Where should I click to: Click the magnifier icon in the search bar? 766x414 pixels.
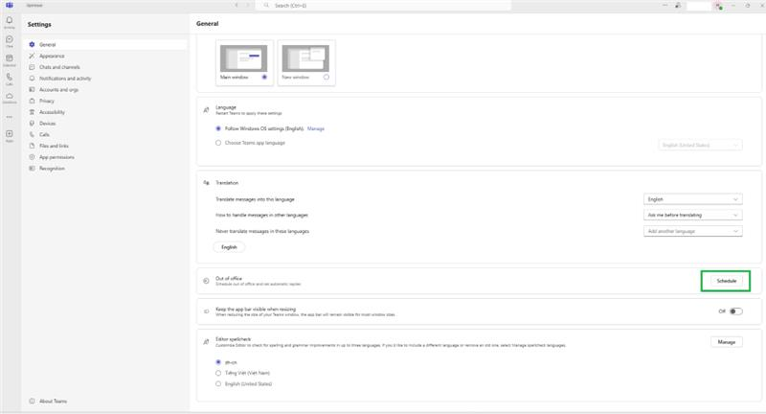coord(266,6)
